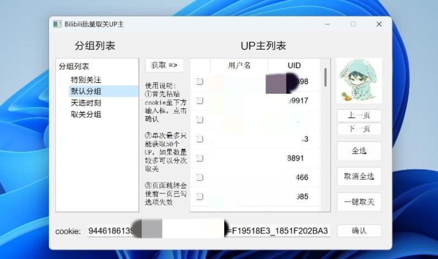Select 取关分组 group
Viewport: 438px width, 259px height.
pyautogui.click(x=86, y=114)
